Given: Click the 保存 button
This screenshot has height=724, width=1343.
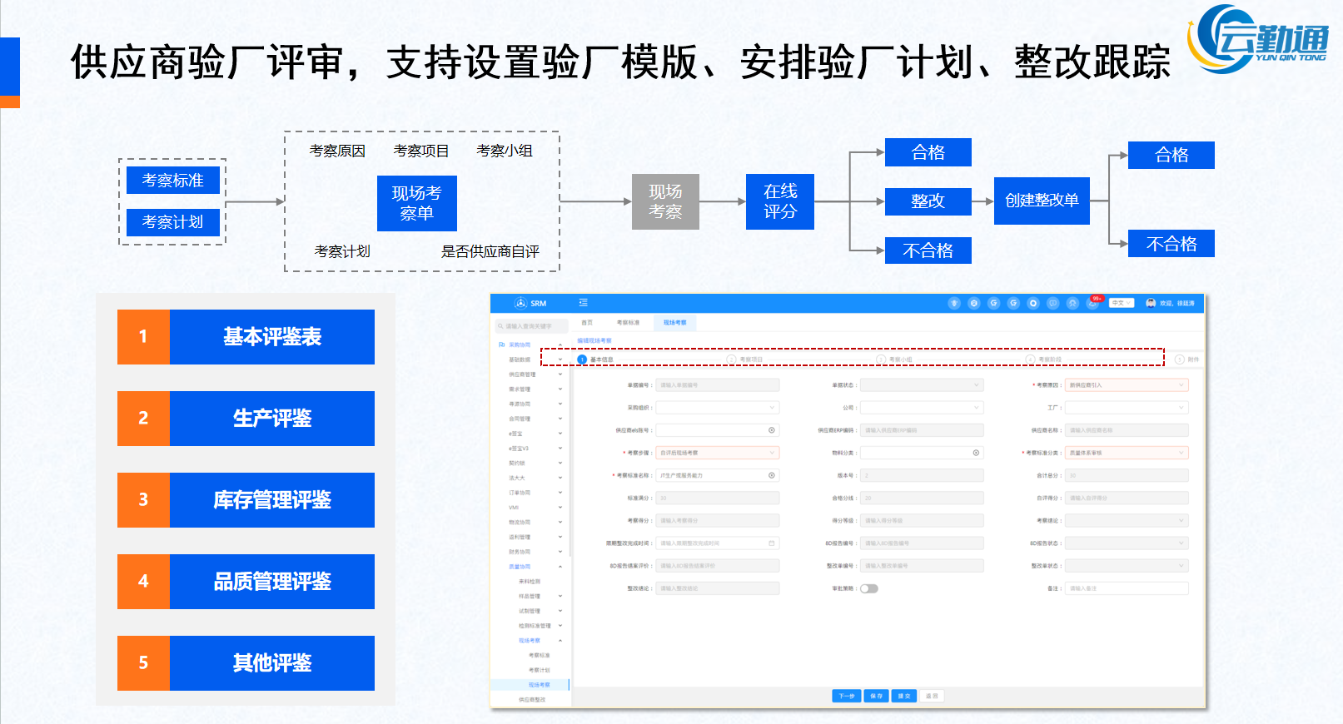Looking at the screenshot, I should click(876, 696).
